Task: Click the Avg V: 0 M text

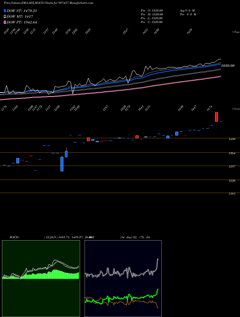Action: tap(187, 10)
